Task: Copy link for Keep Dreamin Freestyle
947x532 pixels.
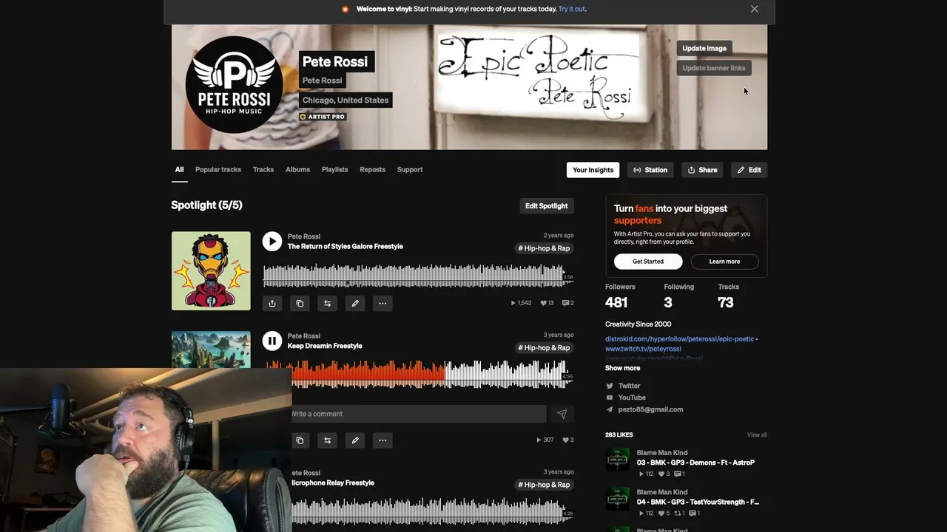Action: point(300,440)
